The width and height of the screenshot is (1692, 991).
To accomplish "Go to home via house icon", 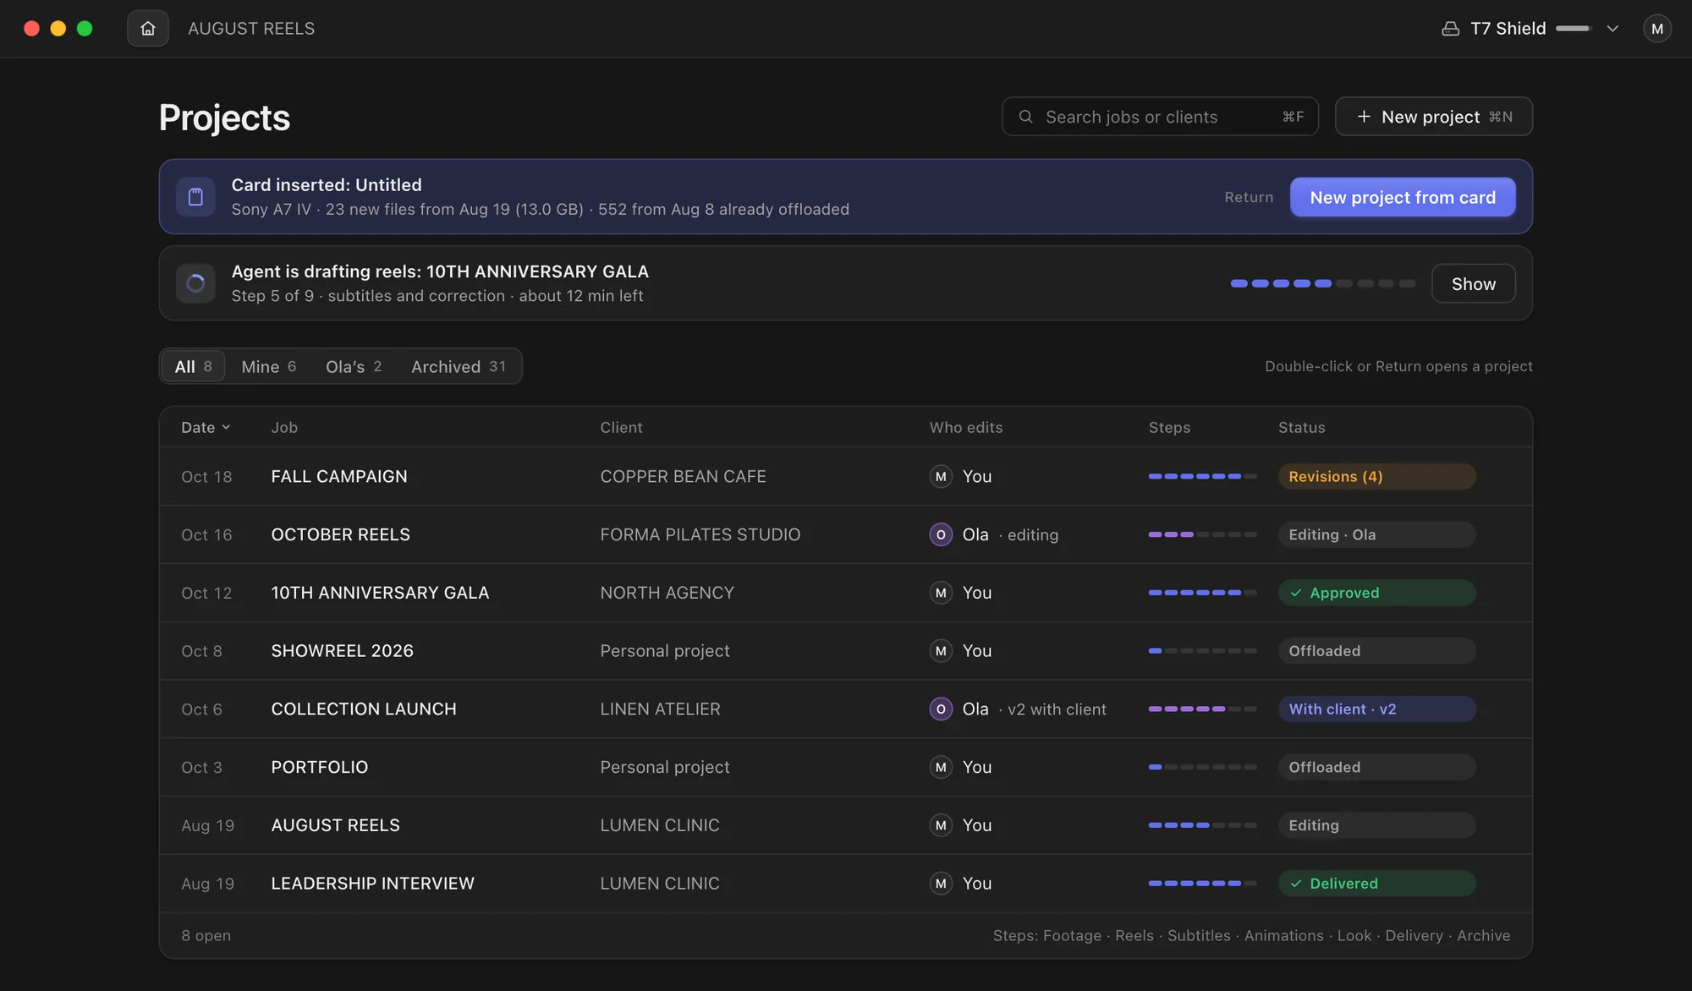I will coord(148,29).
